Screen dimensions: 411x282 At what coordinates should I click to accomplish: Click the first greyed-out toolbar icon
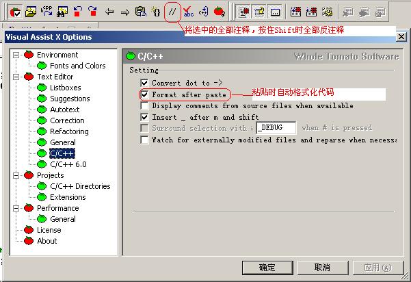(x=348, y=12)
